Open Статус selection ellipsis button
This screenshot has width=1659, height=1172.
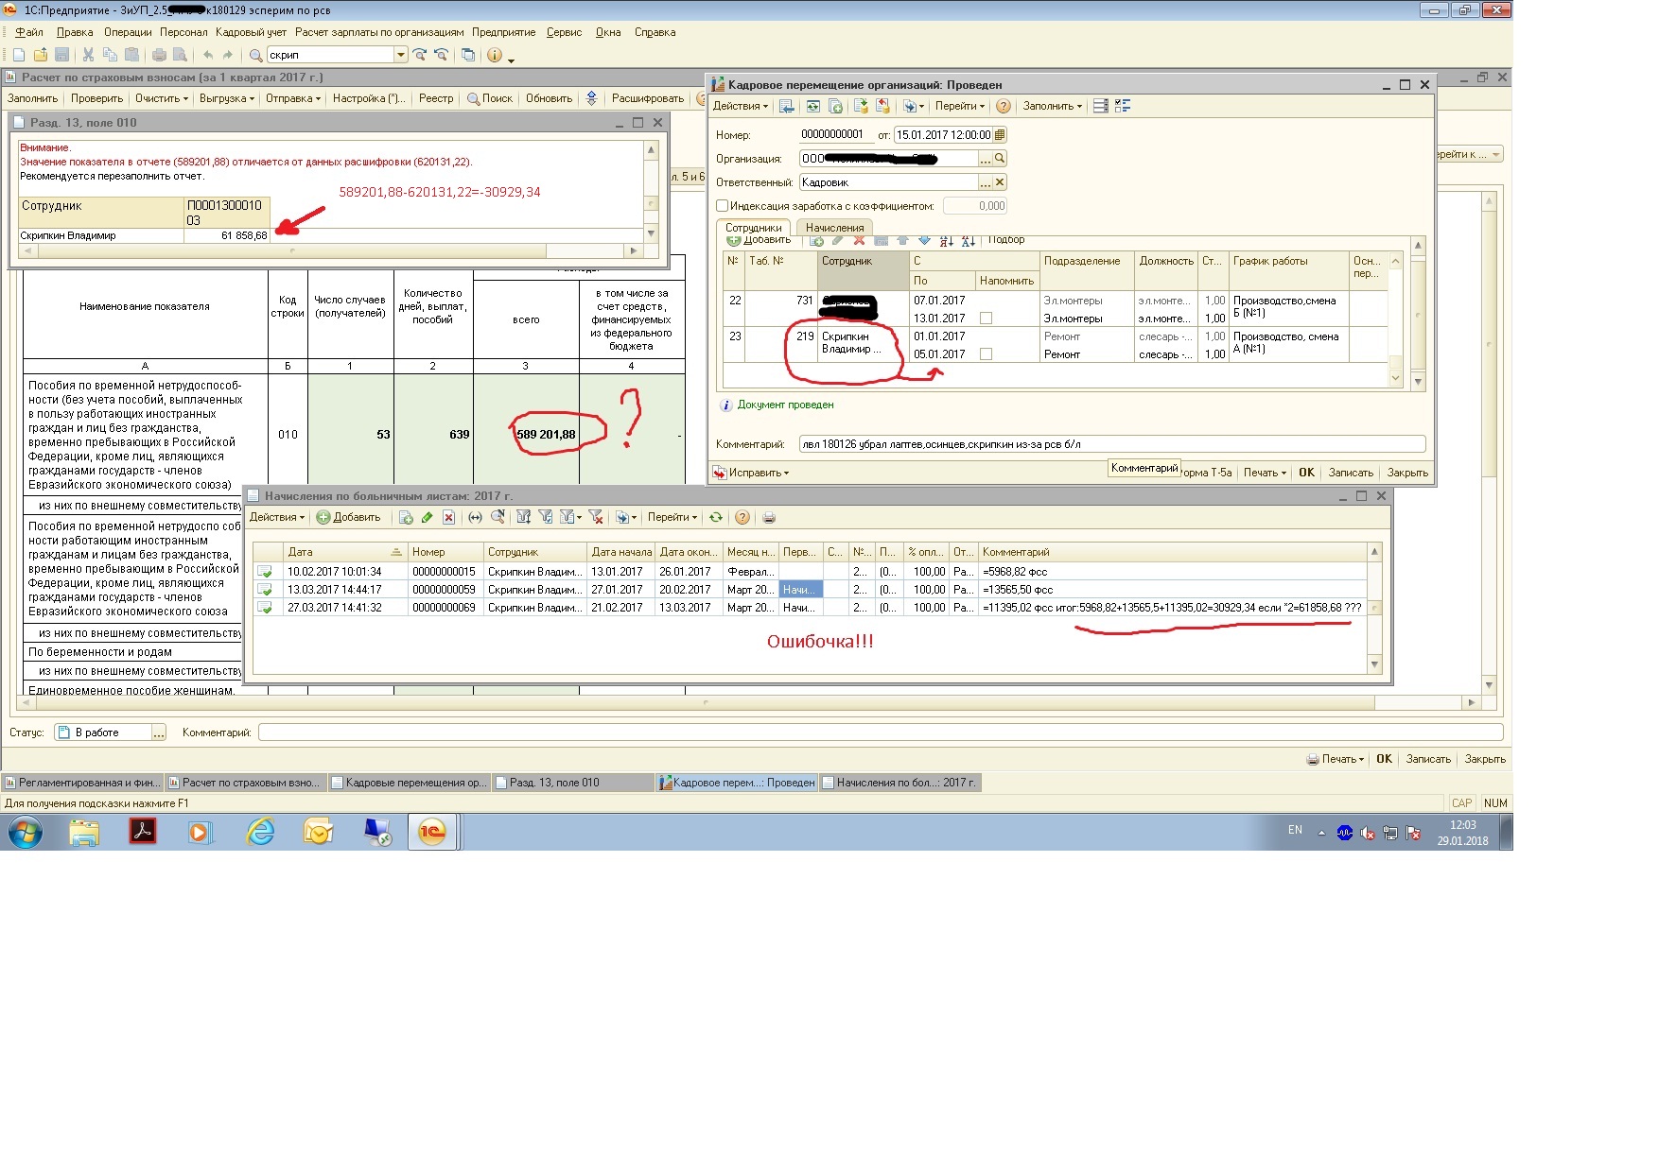[x=159, y=732]
